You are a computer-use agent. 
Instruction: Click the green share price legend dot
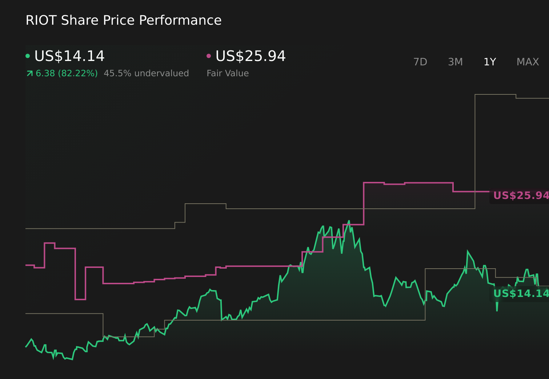coord(28,56)
